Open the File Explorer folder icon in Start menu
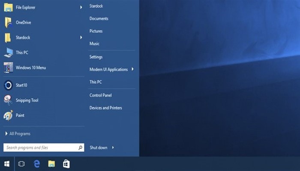This screenshot has width=300, height=171. (8, 7)
